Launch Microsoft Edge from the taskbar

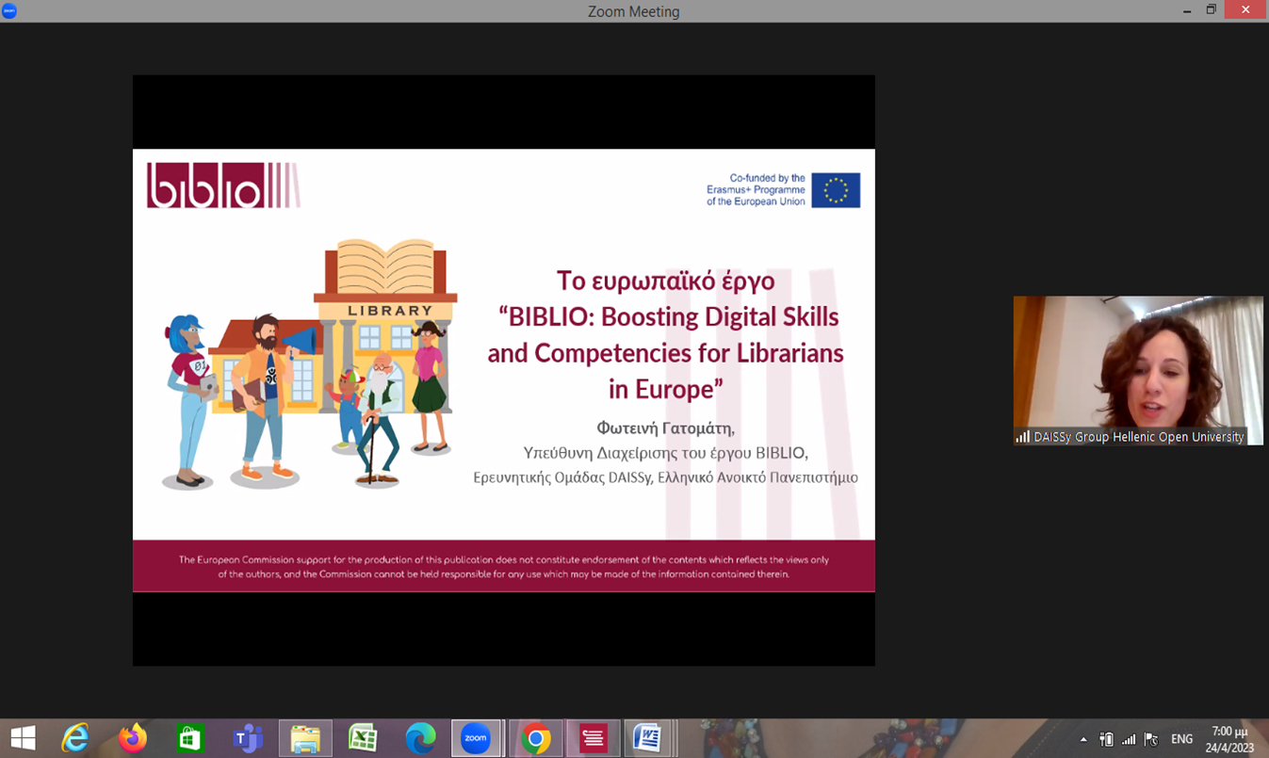(x=420, y=738)
